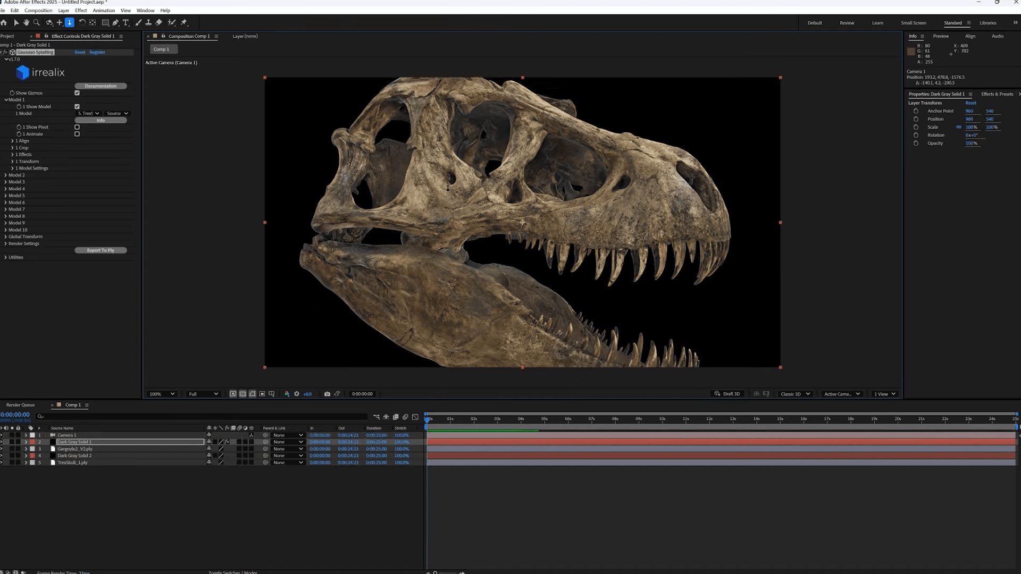Click the timeline ruler at 10s
This screenshot has height=574, width=1021.
pos(662,419)
